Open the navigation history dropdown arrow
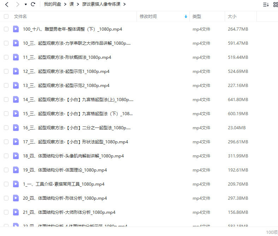 (25, 5)
